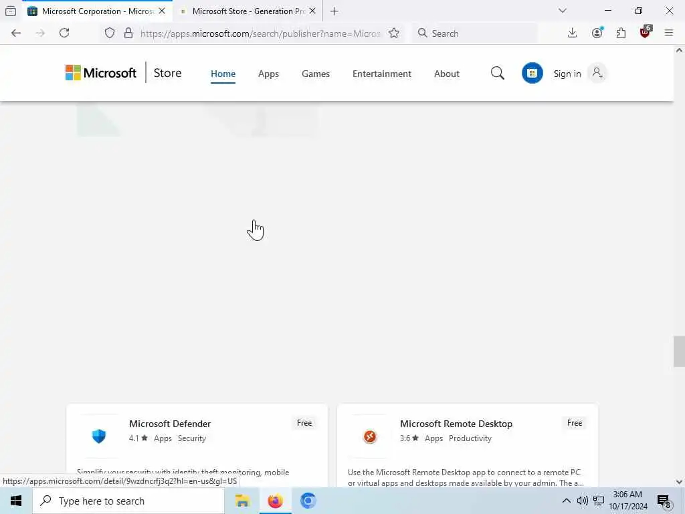685x514 pixels.
Task: Click the page vertical scrollbar thumb
Action: click(679, 351)
